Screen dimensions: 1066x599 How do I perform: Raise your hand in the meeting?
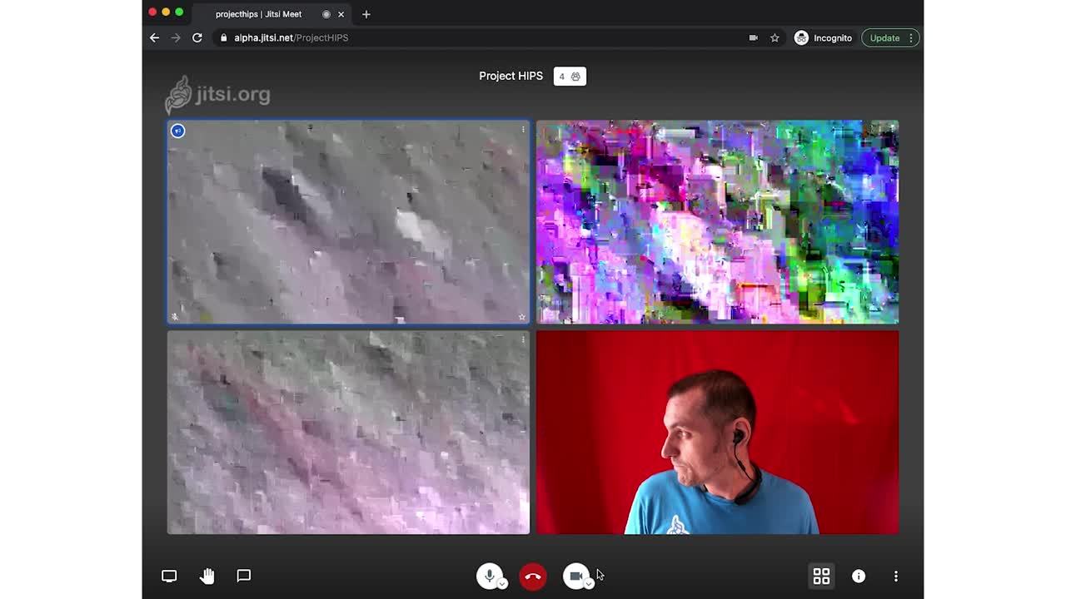(207, 576)
